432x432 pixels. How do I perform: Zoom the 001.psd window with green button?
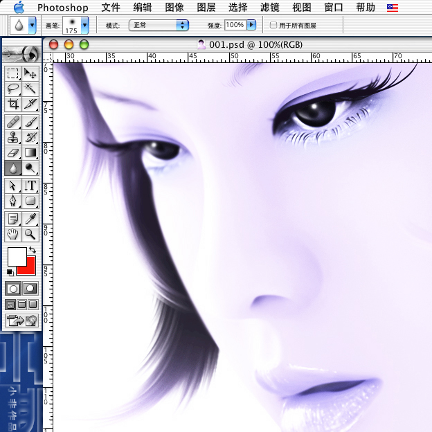(x=84, y=44)
